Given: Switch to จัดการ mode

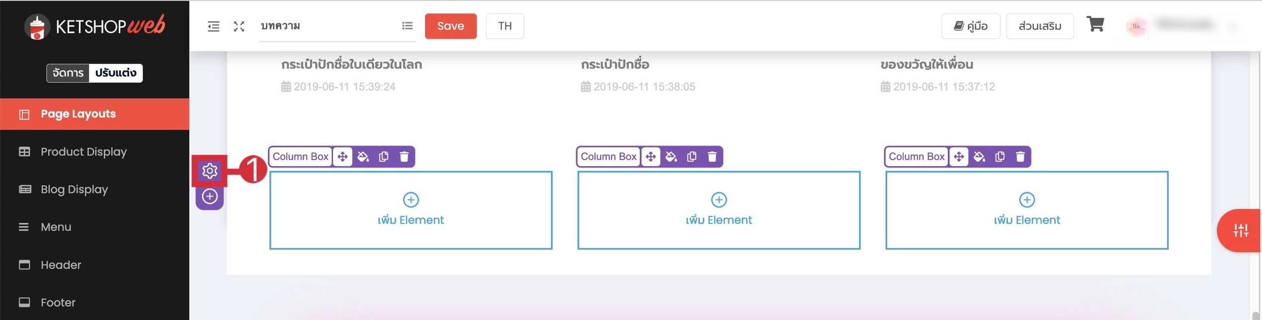Looking at the screenshot, I should point(68,73).
